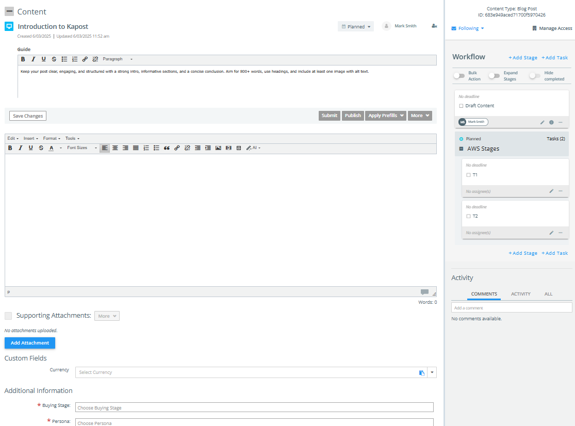Viewport: 575px width, 426px height.
Task: Open the Planned status dropdown
Action: [356, 26]
